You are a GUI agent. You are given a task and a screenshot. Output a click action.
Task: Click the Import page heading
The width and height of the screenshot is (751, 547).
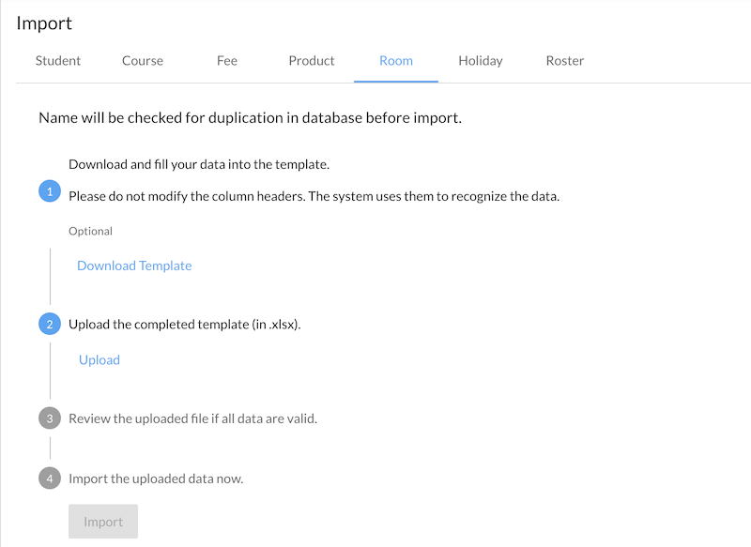point(44,23)
